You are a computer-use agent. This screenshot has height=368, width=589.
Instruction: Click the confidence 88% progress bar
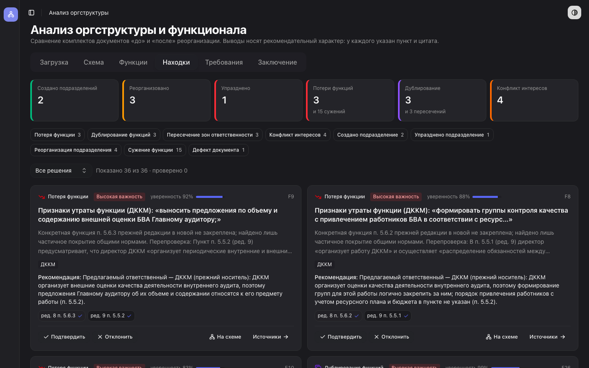click(x=487, y=197)
